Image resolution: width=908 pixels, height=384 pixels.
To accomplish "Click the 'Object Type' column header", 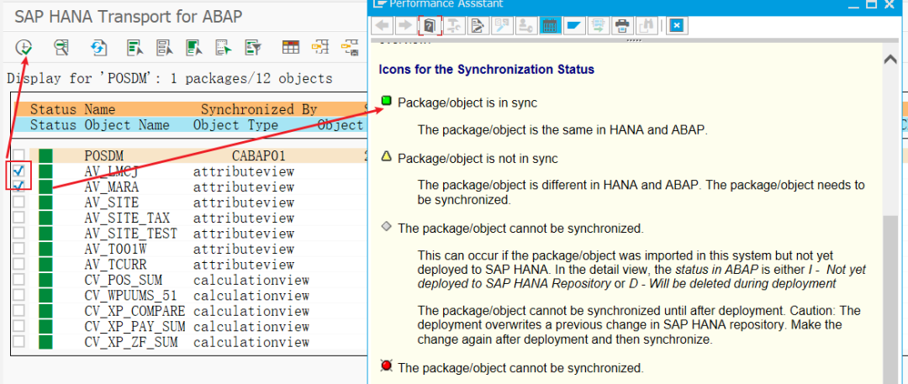I will point(235,125).
